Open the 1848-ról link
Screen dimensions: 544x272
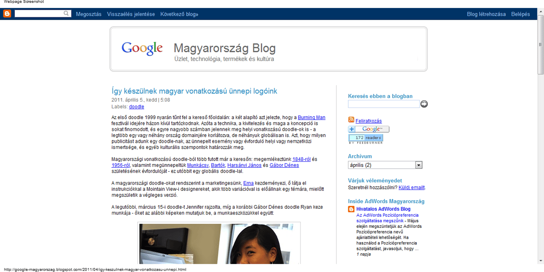tap(302, 159)
